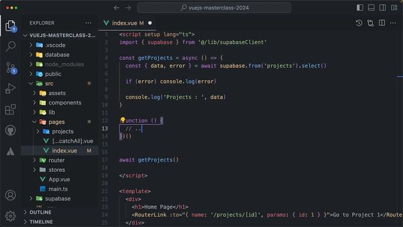Customize layout icon in title bar
The image size is (403, 227).
tap(394, 8)
